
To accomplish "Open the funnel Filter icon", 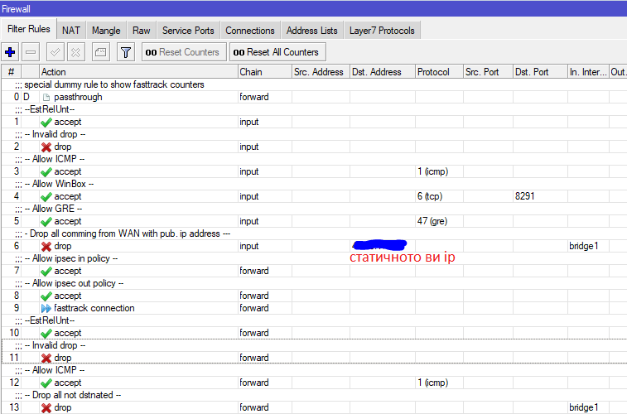I will pyautogui.click(x=125, y=52).
